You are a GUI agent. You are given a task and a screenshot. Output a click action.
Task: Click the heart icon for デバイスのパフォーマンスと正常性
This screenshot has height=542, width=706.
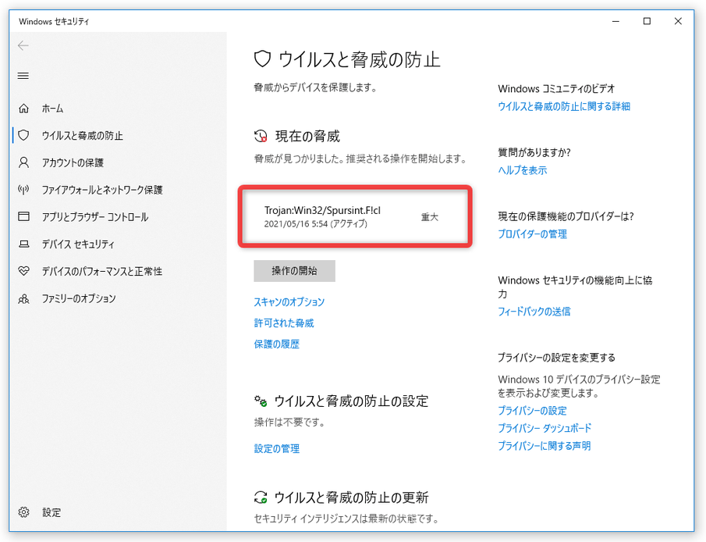click(x=23, y=271)
